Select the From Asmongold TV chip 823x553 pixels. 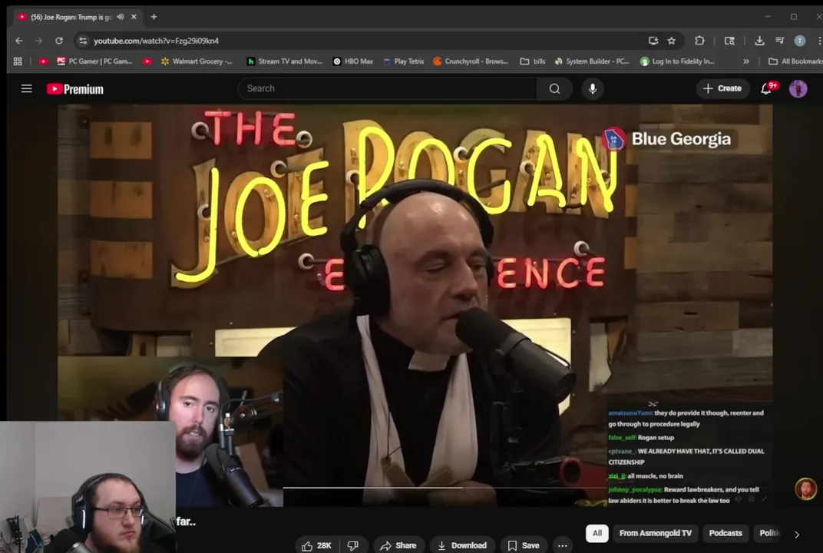655,533
